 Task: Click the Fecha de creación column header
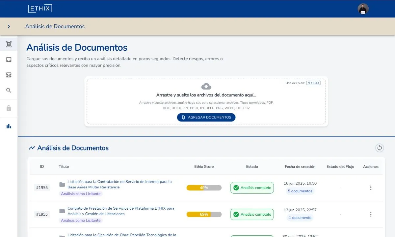pyautogui.click(x=300, y=167)
